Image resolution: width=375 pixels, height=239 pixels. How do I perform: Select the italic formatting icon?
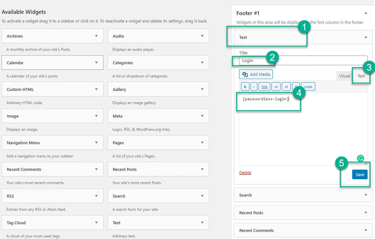(x=254, y=86)
